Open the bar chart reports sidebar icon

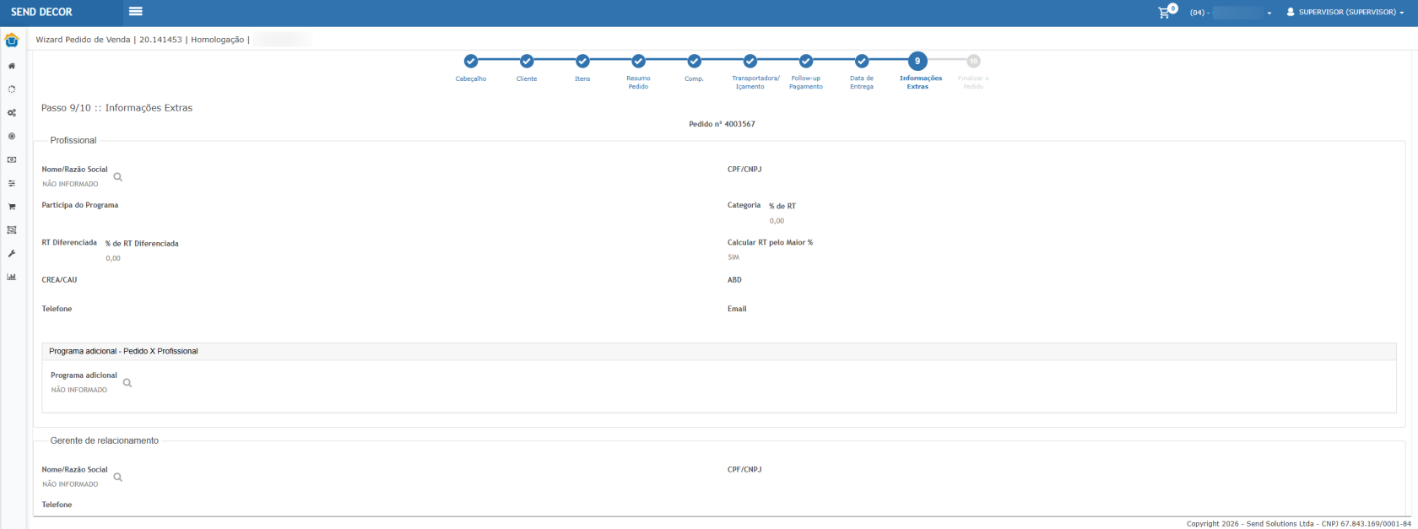pyautogui.click(x=12, y=277)
